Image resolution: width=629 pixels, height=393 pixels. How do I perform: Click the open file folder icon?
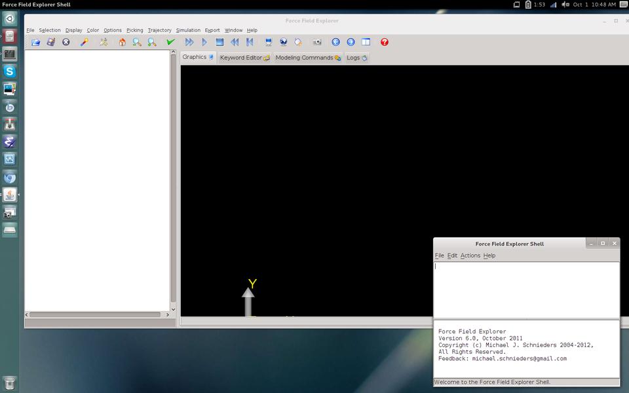pos(36,42)
